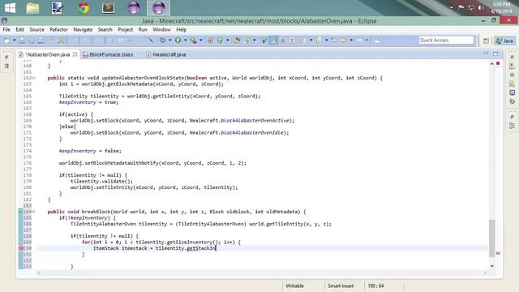Open the New file dropdown arrow
This screenshot has height=292, width=519.
point(14,41)
